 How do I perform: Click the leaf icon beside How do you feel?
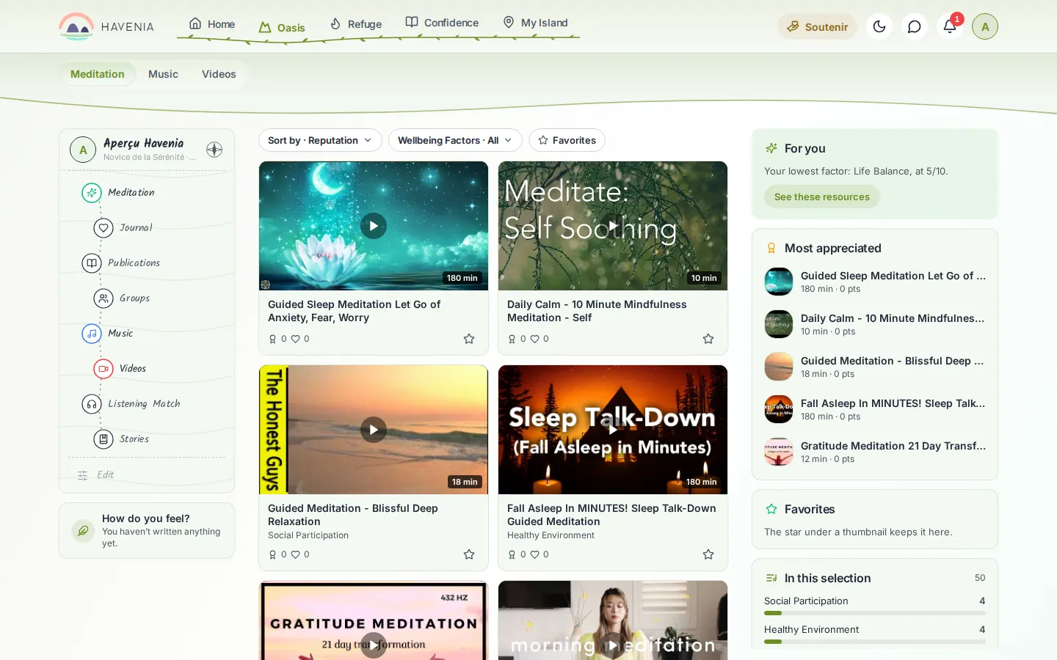pos(82,530)
